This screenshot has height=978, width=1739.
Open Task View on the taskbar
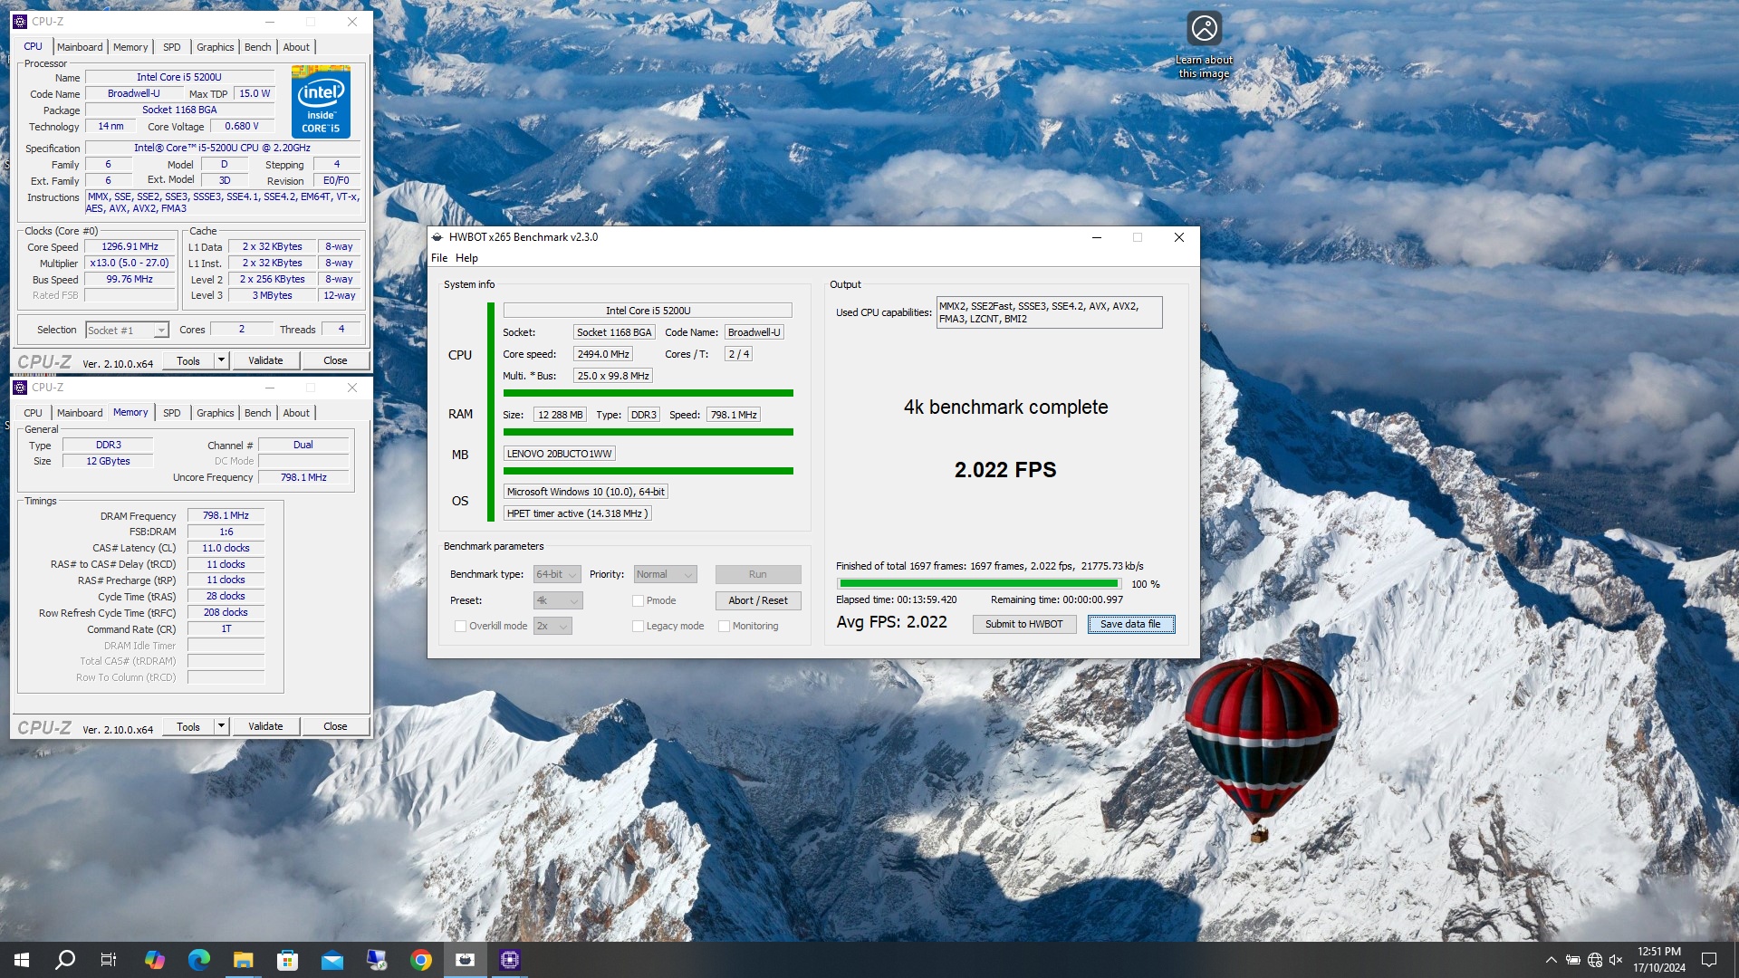(109, 960)
